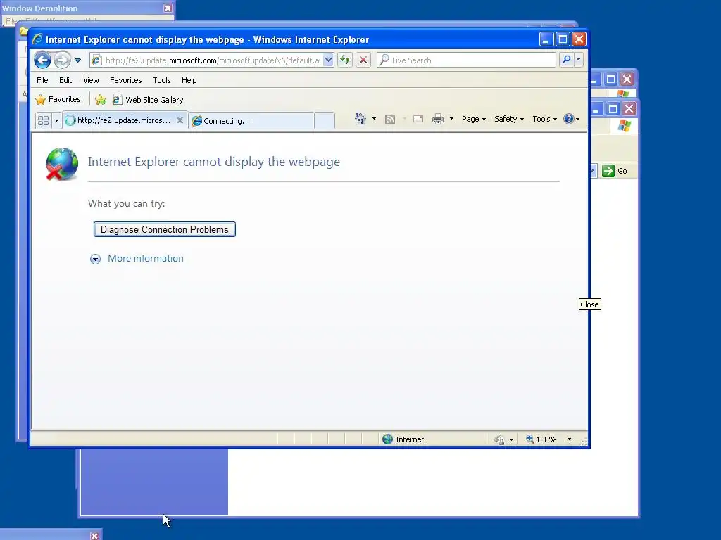Viewport: 721px width, 540px height.
Task: Click Add to Favorites Bar star icon
Action: click(x=101, y=100)
